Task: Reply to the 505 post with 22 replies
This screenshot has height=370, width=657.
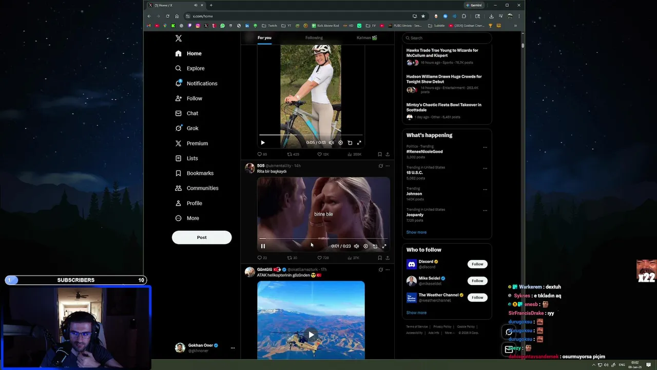Action: click(x=262, y=258)
